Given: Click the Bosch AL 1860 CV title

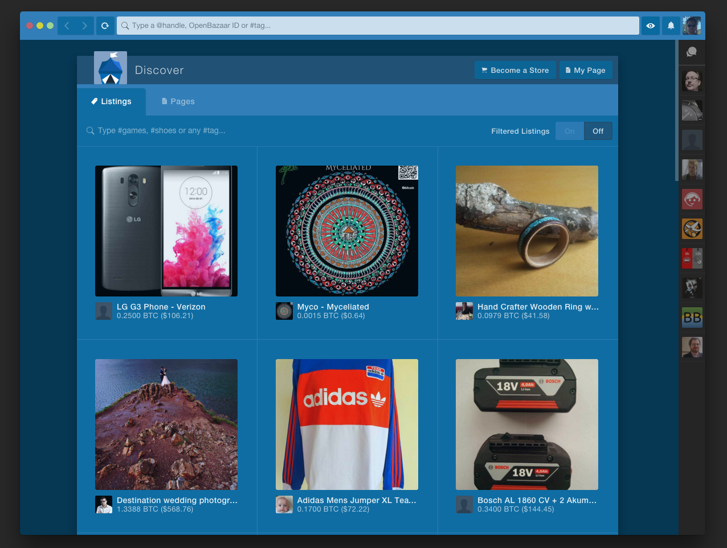Looking at the screenshot, I should (x=537, y=500).
